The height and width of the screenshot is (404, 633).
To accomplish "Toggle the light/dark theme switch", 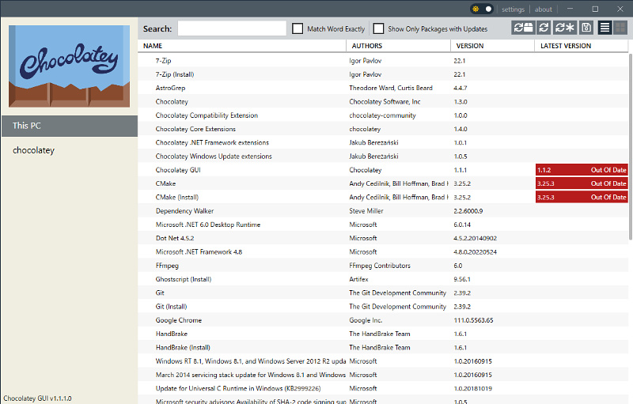I will [482, 9].
